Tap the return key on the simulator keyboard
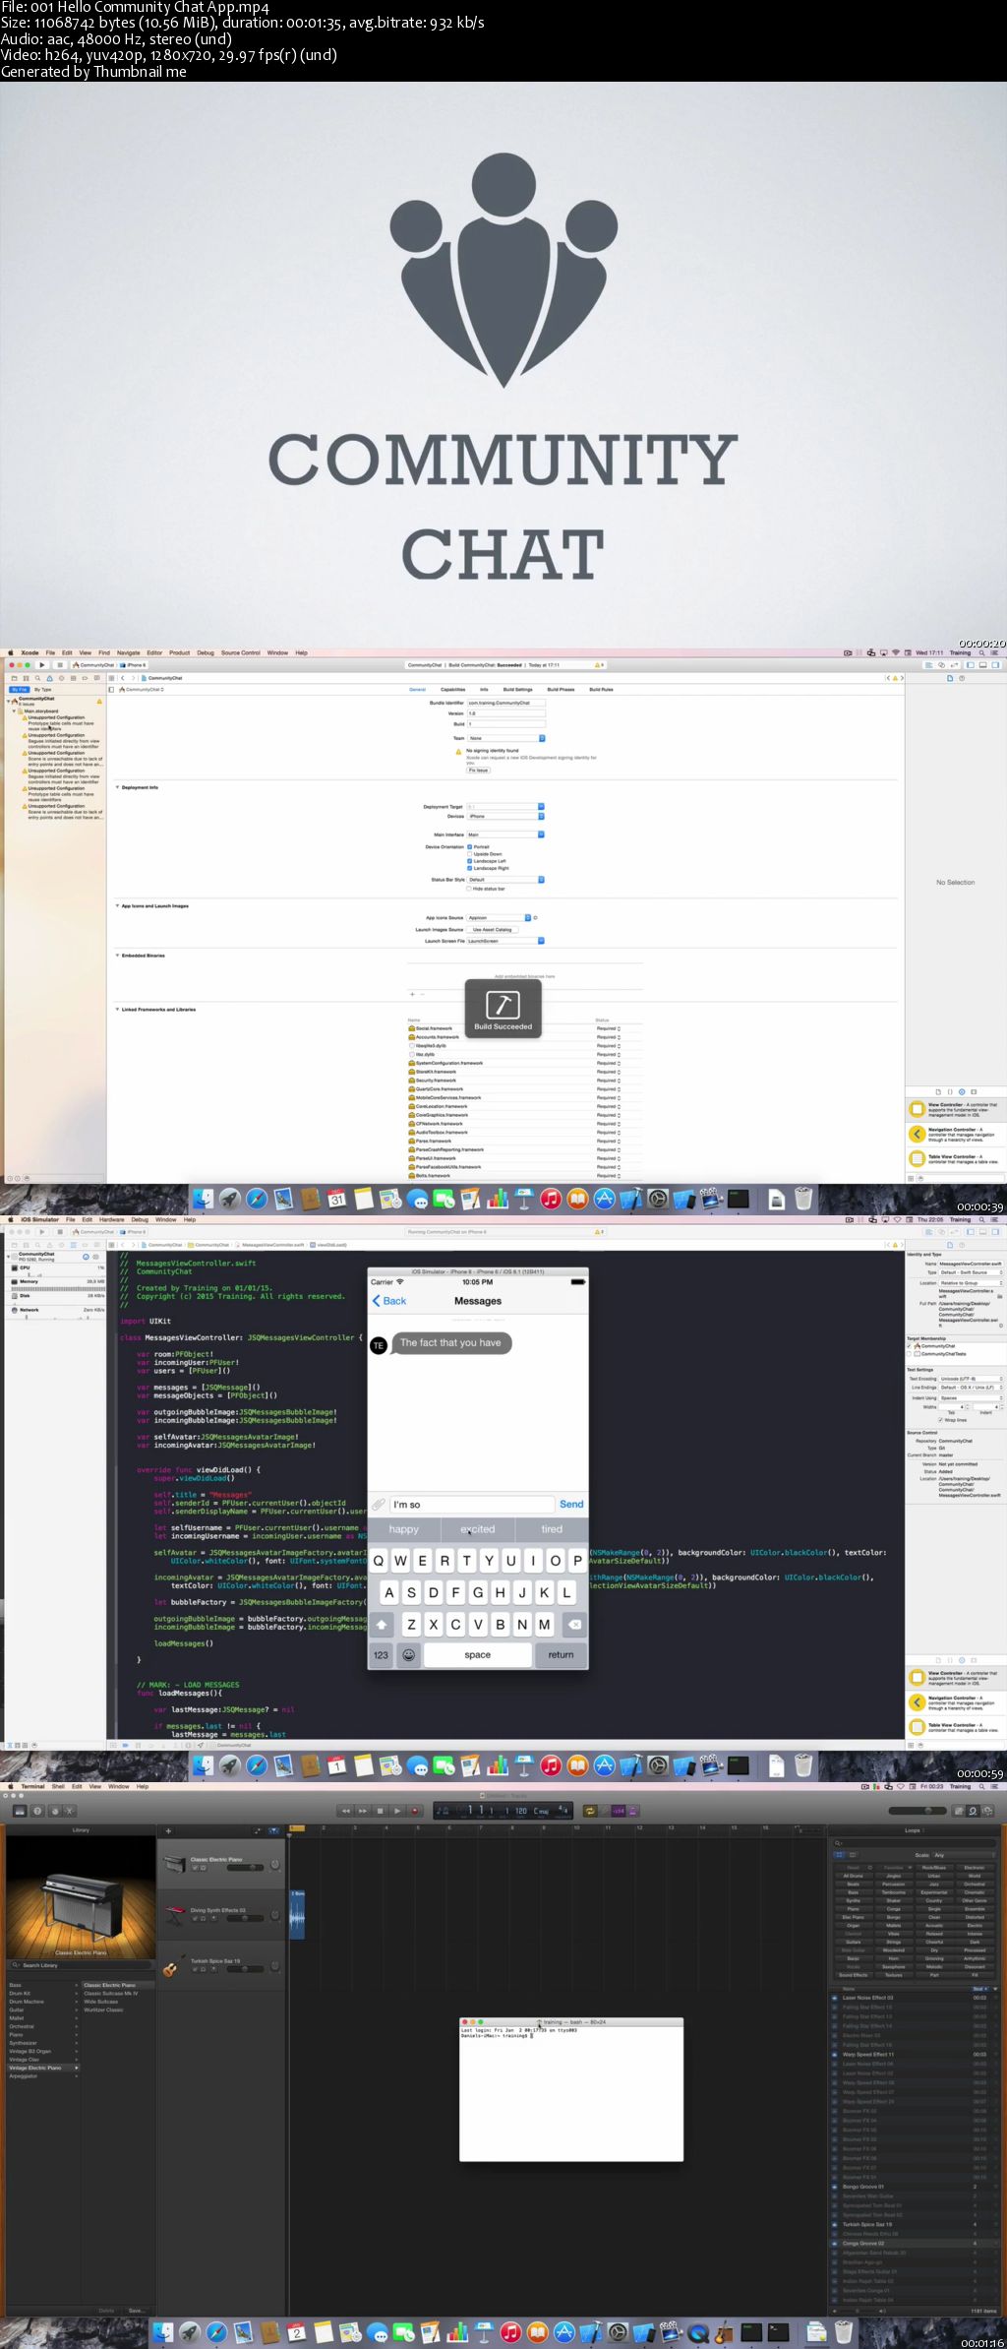The width and height of the screenshot is (1007, 2349). pos(561,1655)
